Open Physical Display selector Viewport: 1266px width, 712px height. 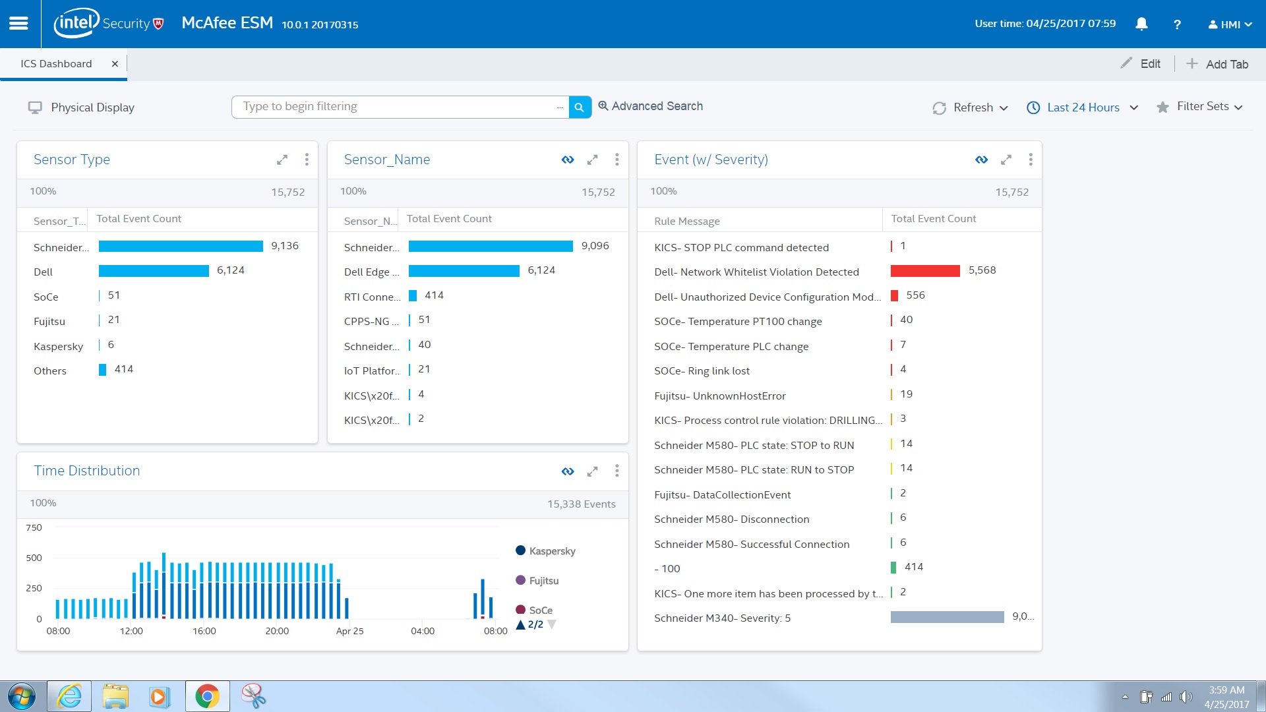(x=81, y=107)
